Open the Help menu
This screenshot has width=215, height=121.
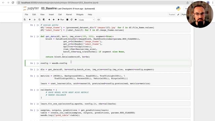[90, 14]
